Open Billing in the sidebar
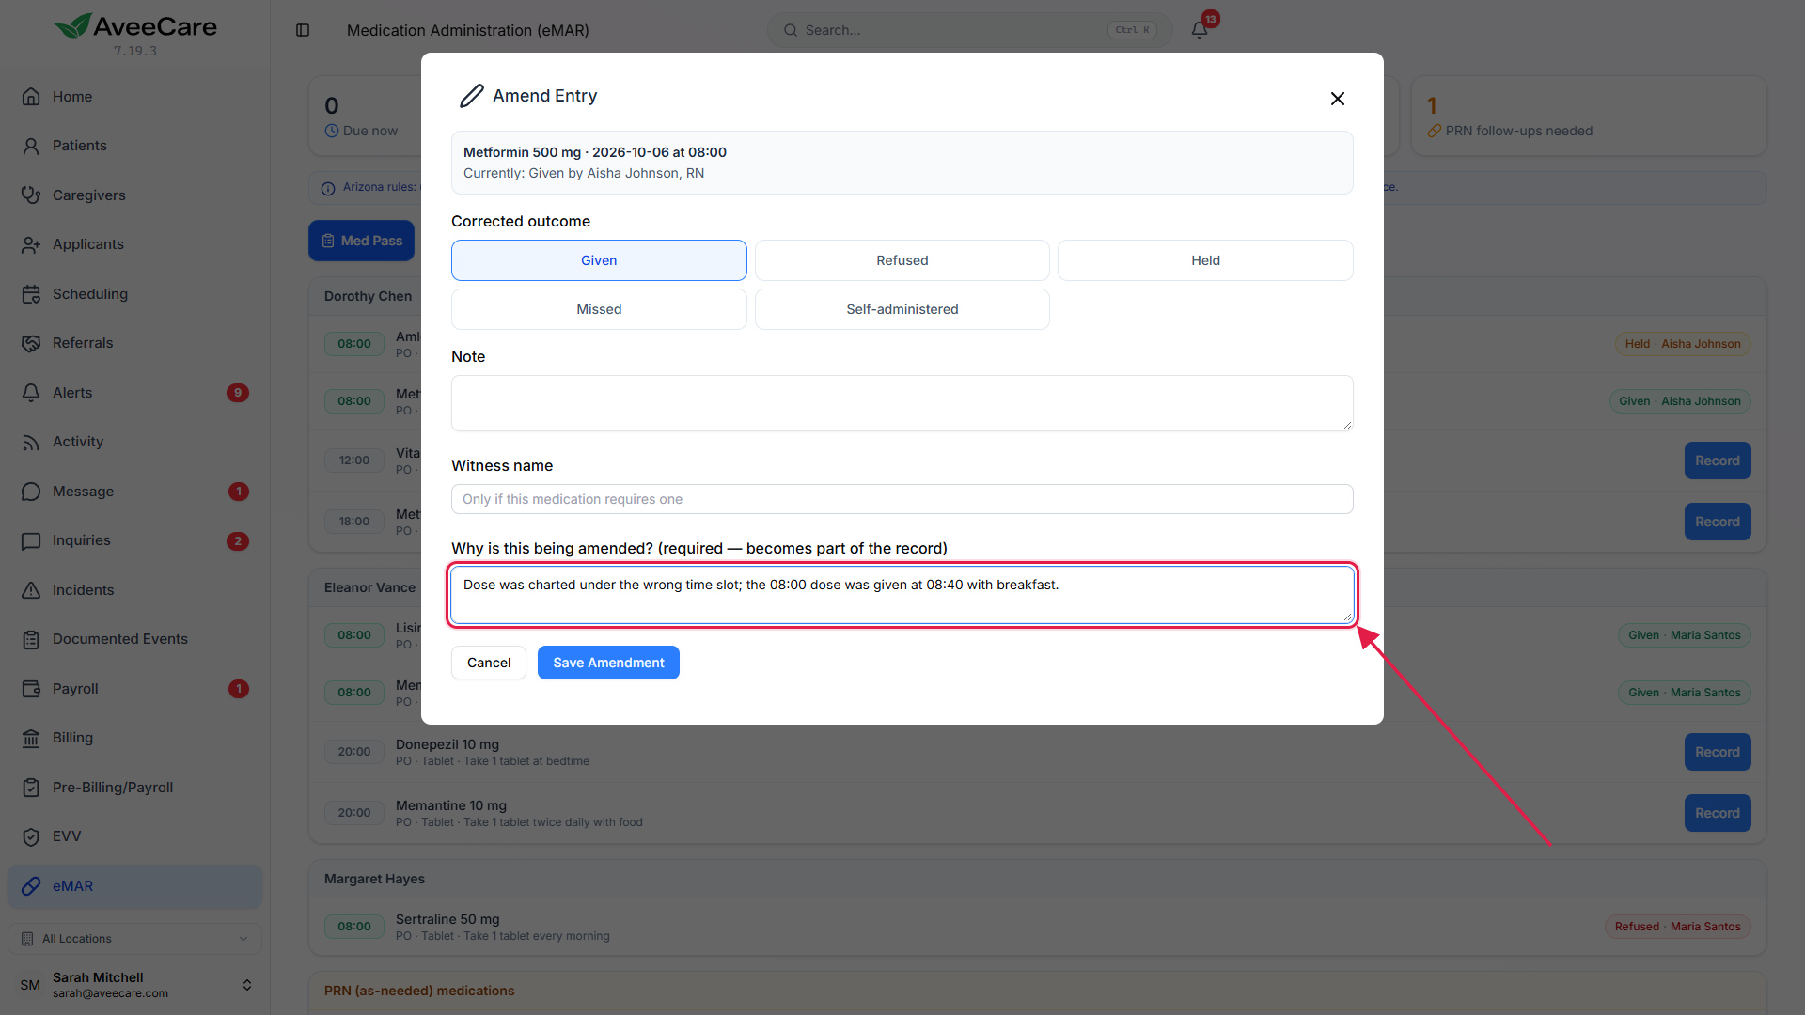The height and width of the screenshot is (1015, 1805). (135, 738)
